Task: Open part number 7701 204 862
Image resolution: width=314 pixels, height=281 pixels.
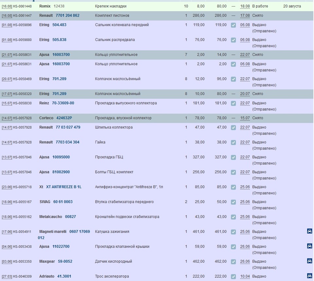Action: pyautogui.click(x=67, y=15)
